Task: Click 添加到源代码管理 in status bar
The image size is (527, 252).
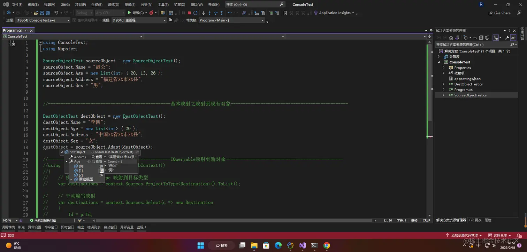Action: [464, 235]
